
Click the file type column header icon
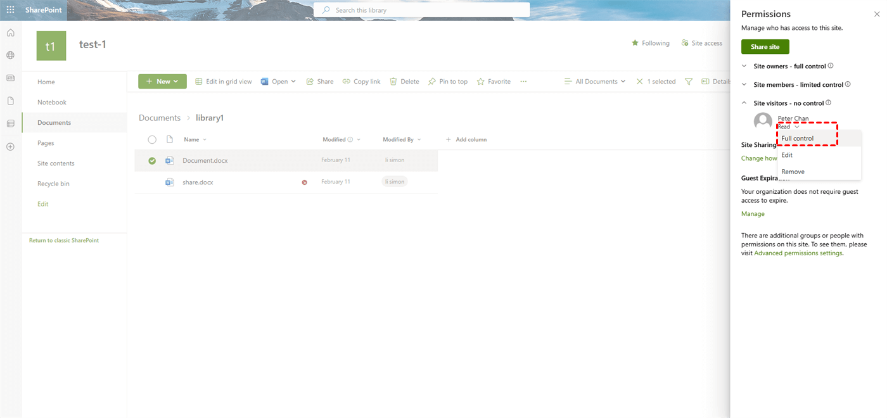(x=169, y=139)
